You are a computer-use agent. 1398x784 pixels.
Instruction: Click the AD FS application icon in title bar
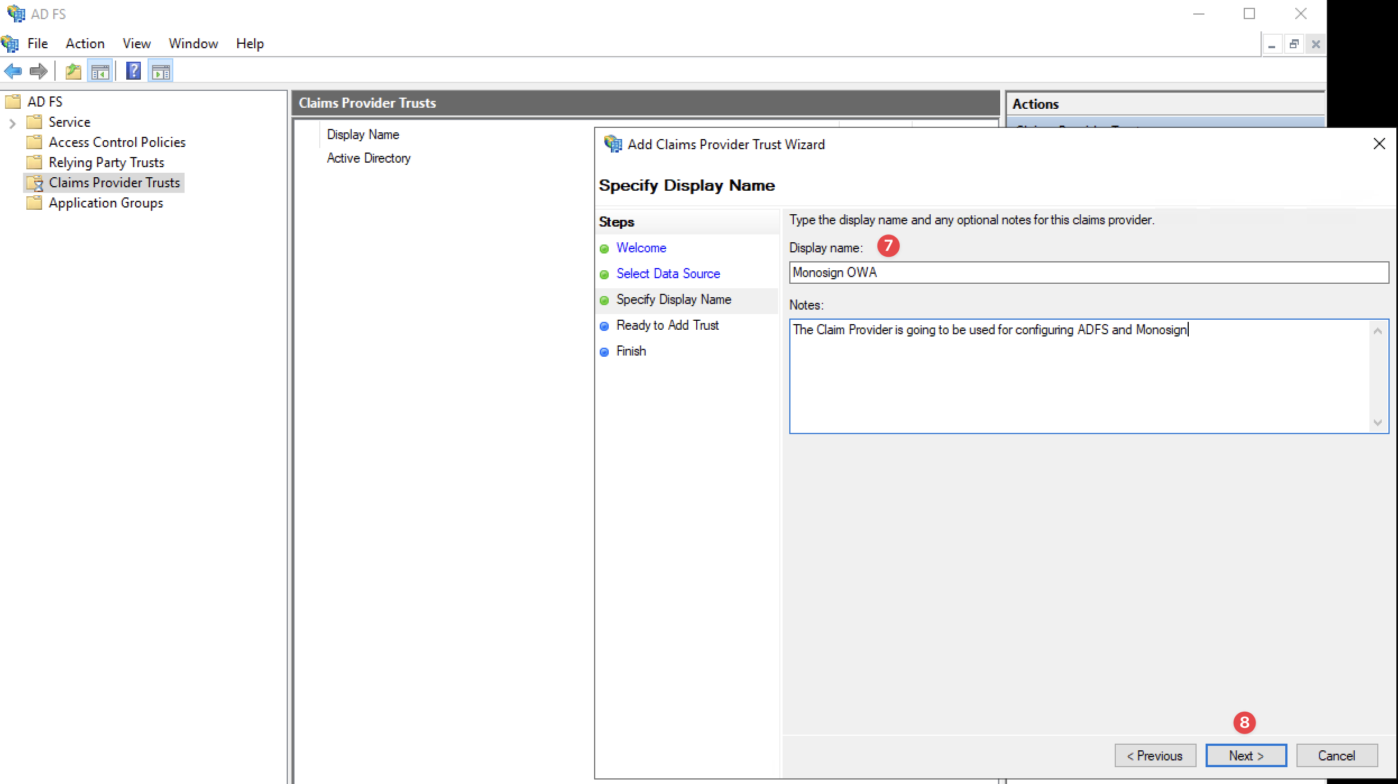coord(16,13)
